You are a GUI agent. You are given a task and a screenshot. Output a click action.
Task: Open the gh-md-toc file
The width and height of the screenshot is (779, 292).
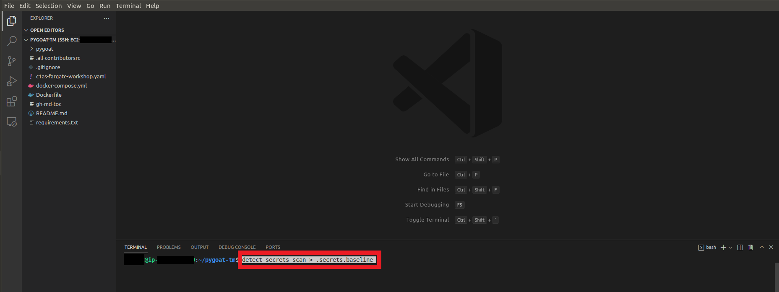coord(69,104)
